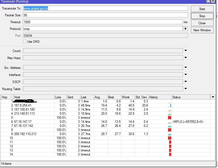Expand the Interface field
Viewport: 218px width, 168px height.
tap(186, 75)
